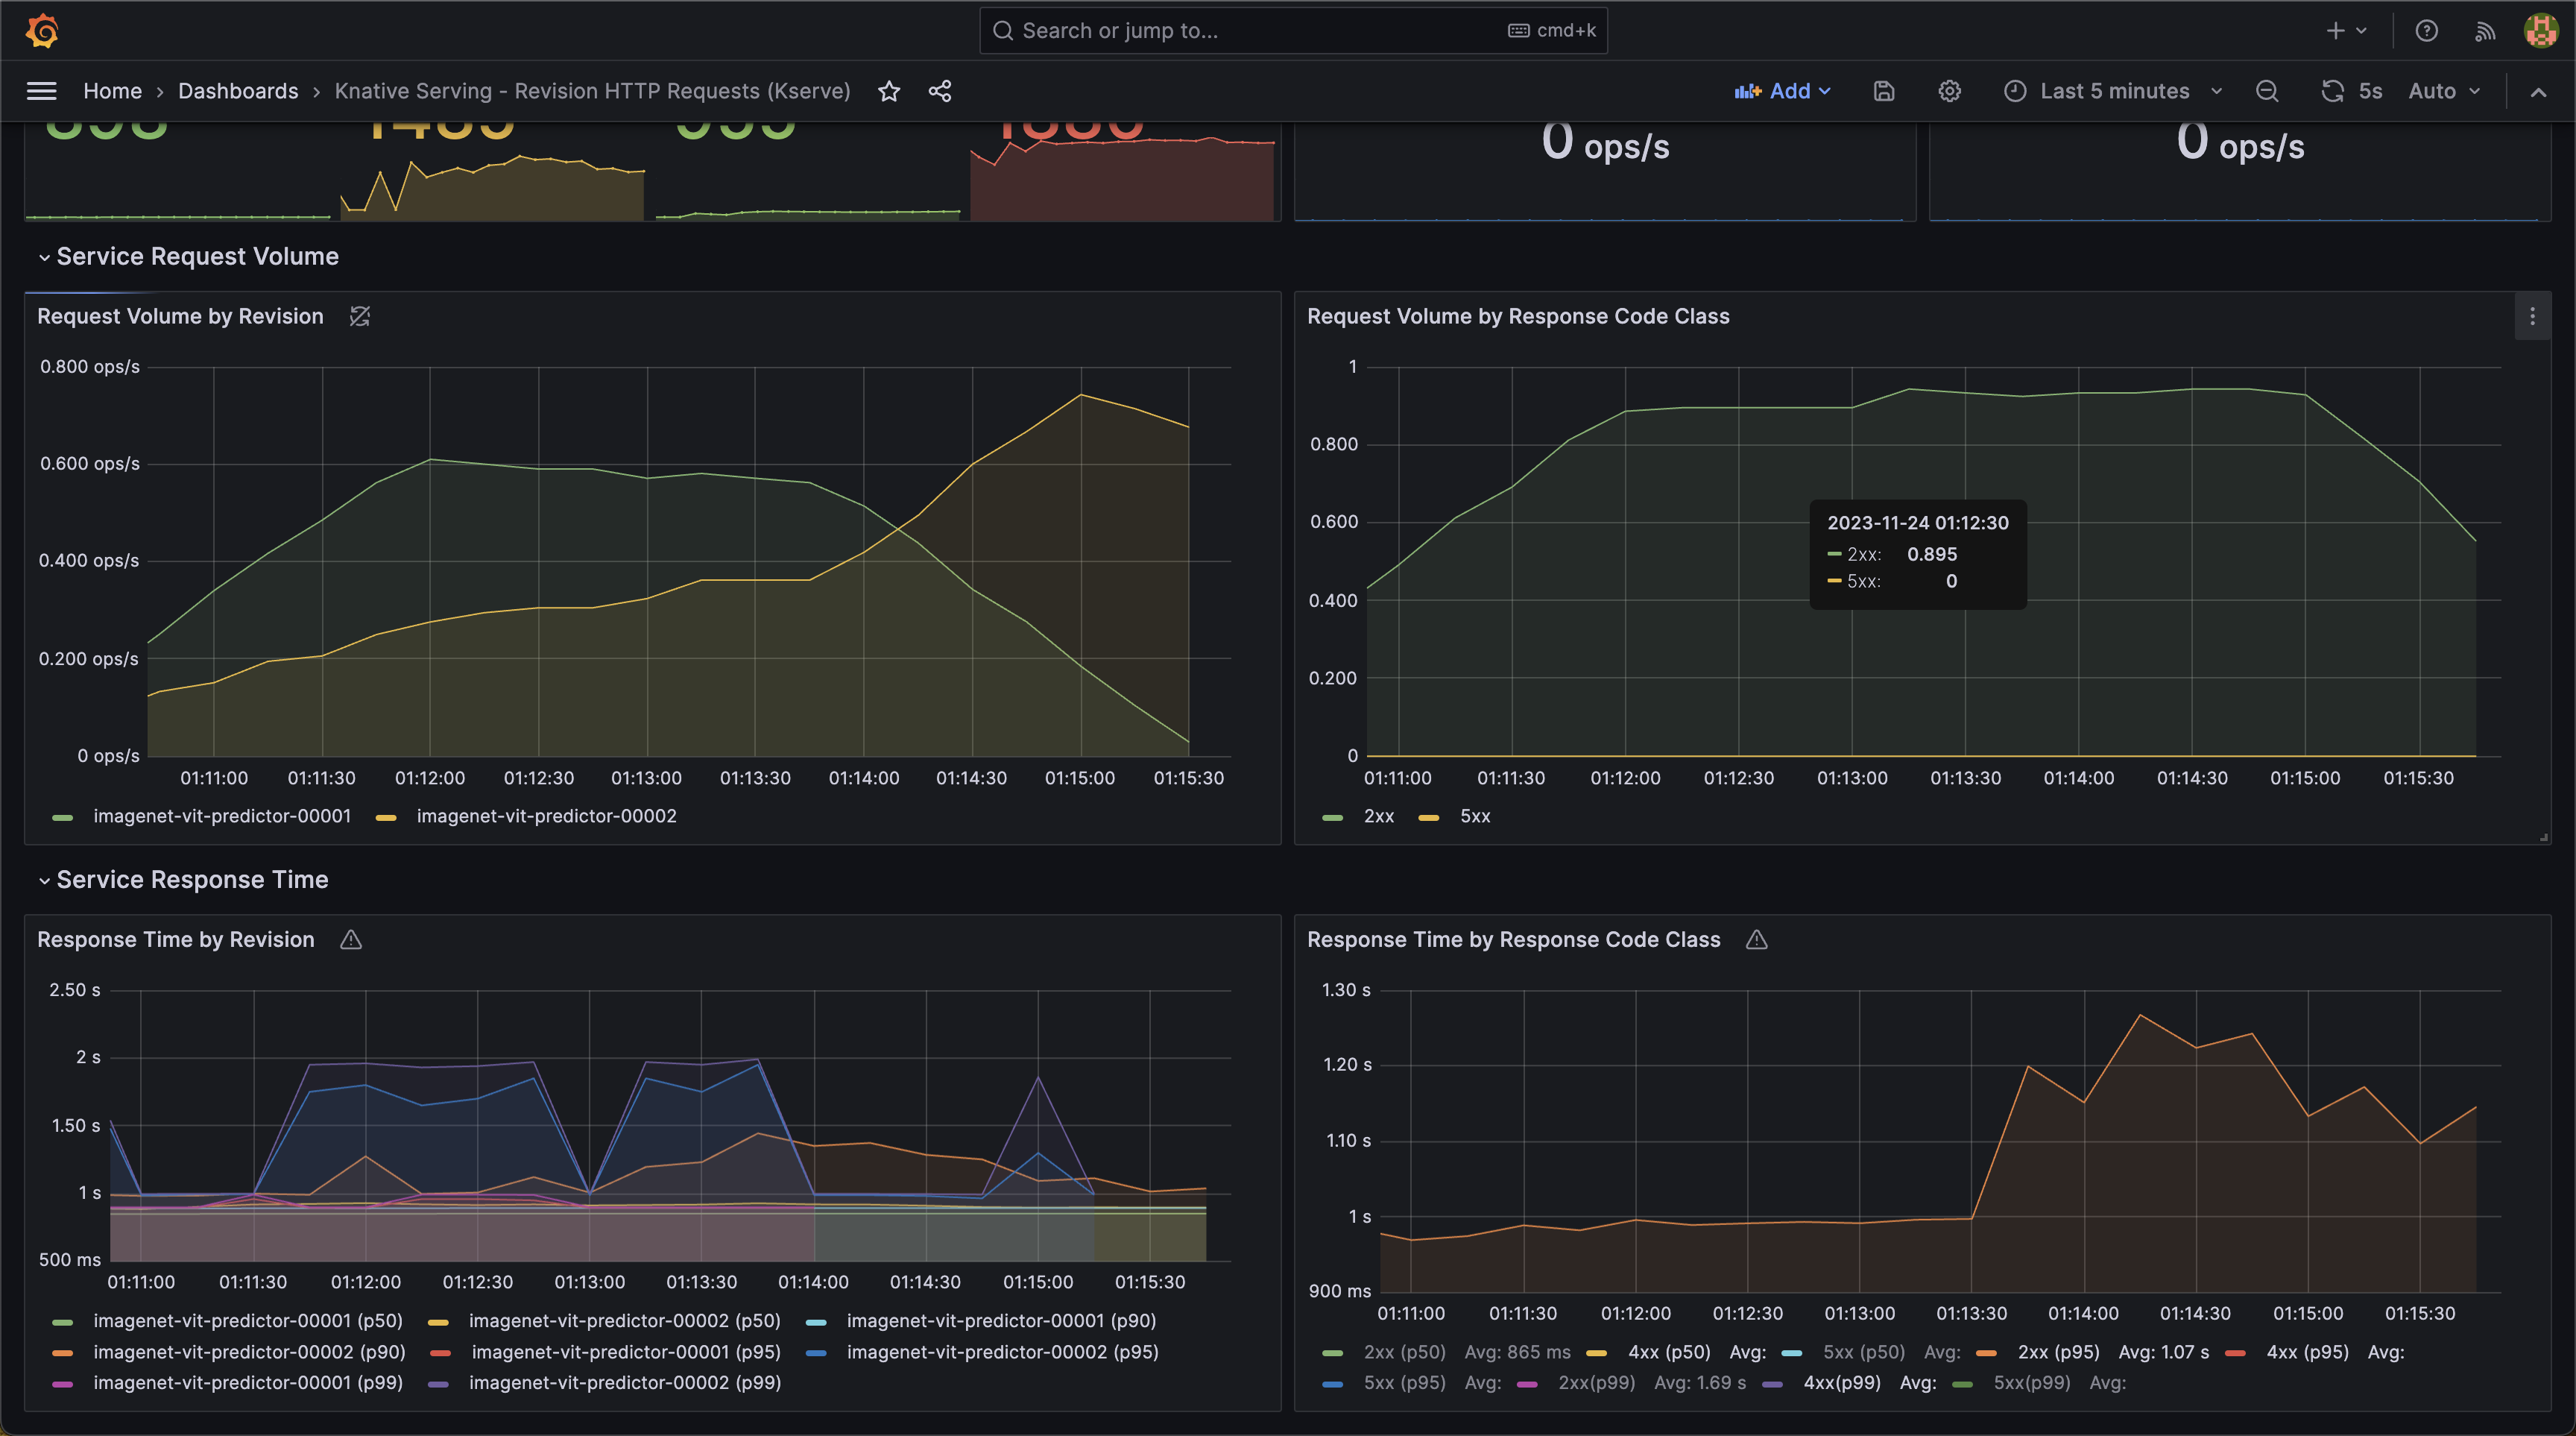Open the Request Volume by Response Code panel menu

[x=2532, y=317]
